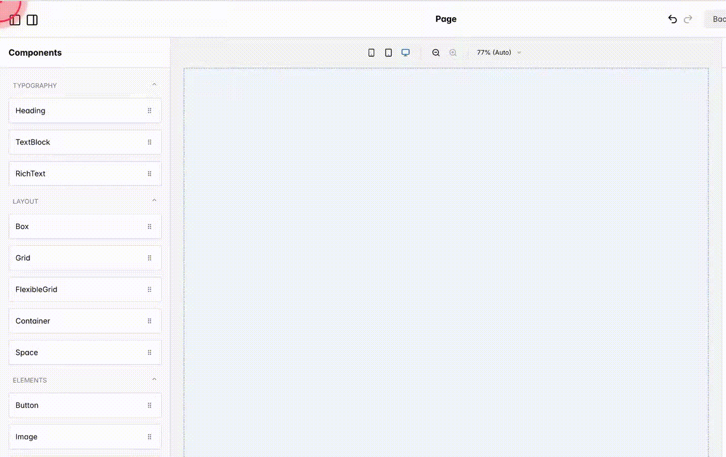This screenshot has height=457, width=726.
Task: Collapse the TYPOGRAPHY section chevron
Action: point(154,84)
